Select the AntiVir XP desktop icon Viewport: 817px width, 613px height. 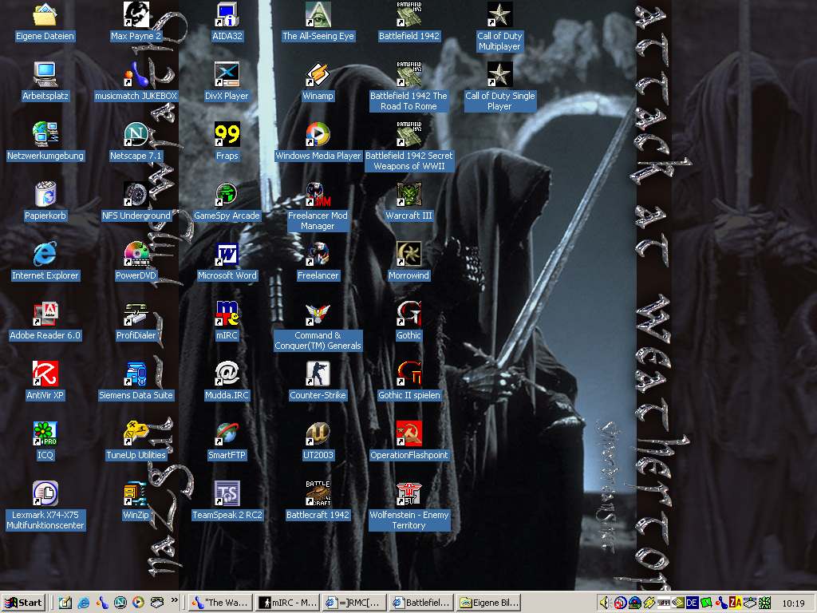pyautogui.click(x=45, y=374)
